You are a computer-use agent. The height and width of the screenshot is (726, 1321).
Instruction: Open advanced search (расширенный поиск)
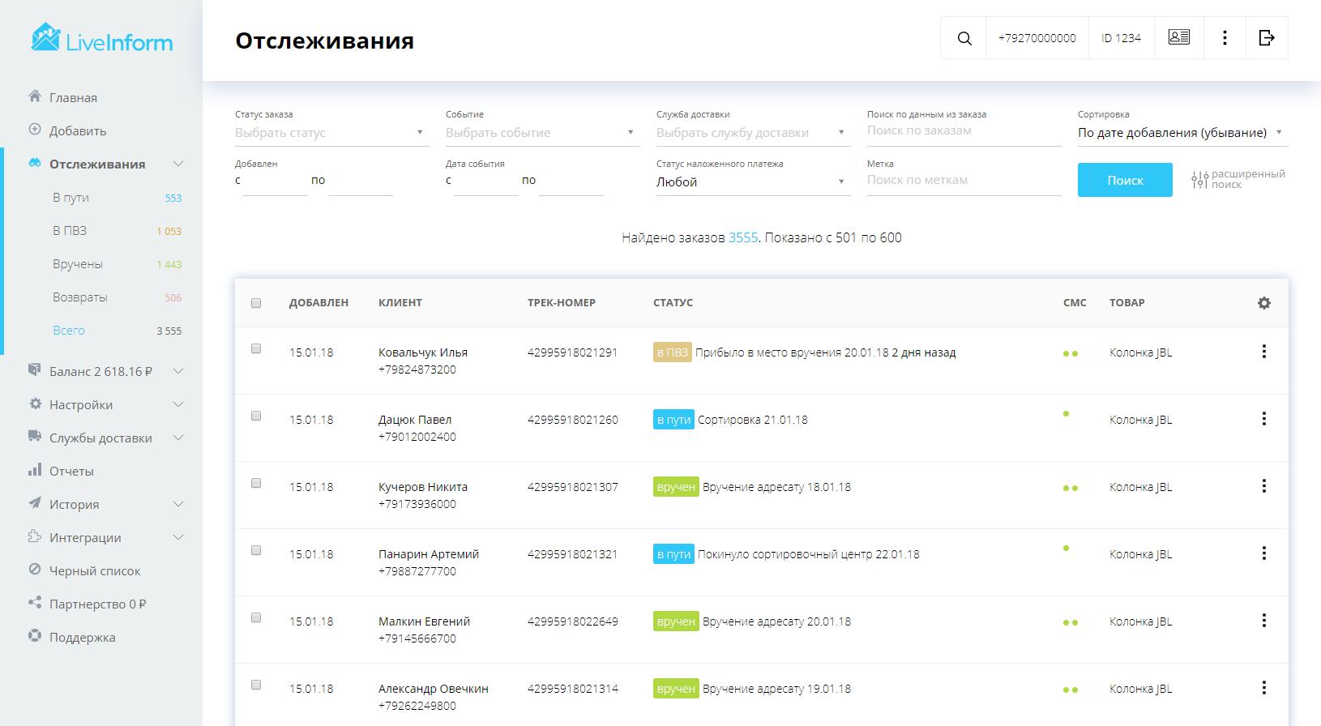point(1238,179)
